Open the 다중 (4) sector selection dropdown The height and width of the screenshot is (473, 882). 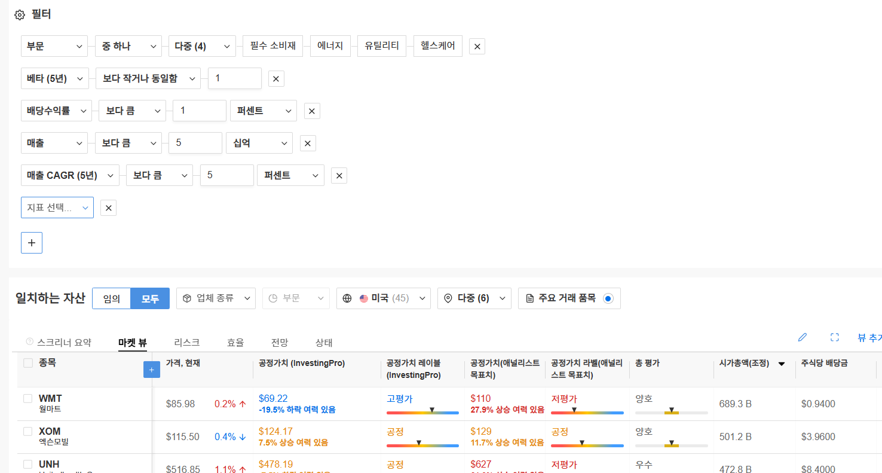[202, 46]
